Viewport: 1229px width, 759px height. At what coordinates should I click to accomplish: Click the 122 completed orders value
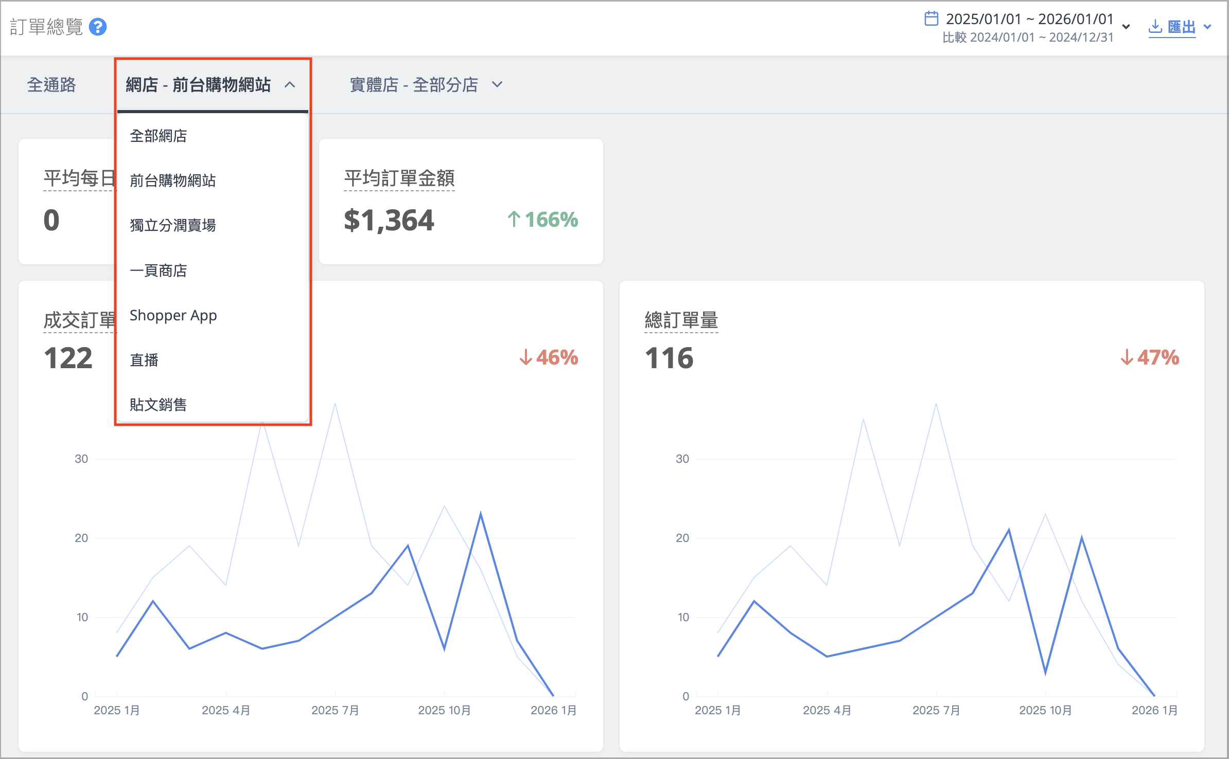coord(68,358)
